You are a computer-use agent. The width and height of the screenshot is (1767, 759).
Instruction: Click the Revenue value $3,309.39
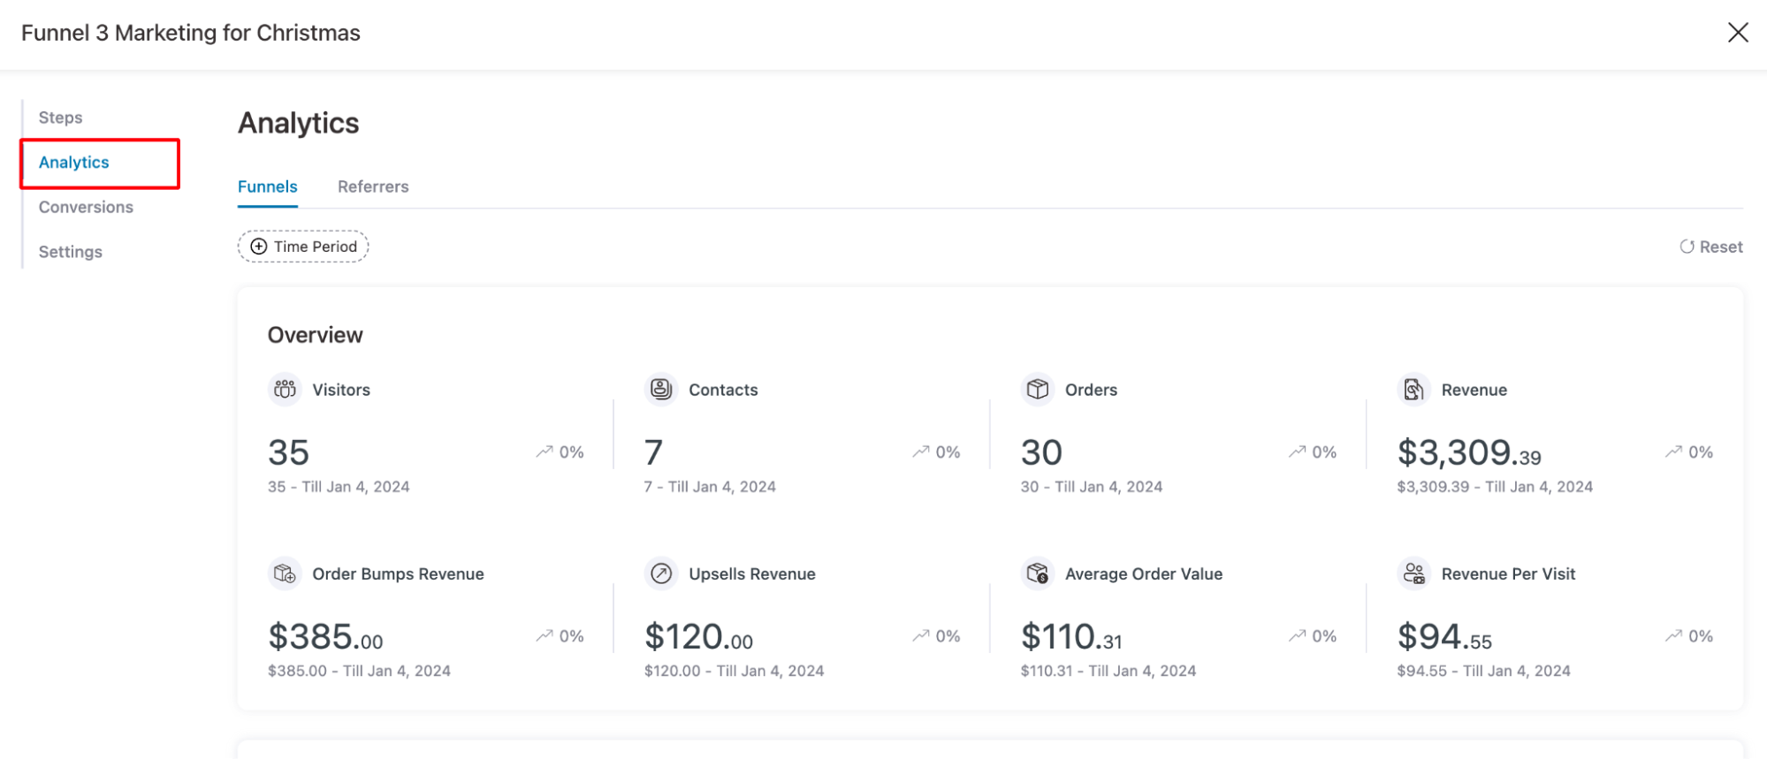pos(1469,452)
